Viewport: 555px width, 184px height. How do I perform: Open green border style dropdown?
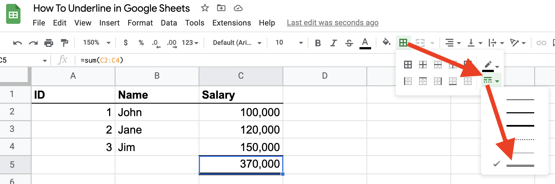tap(491, 81)
